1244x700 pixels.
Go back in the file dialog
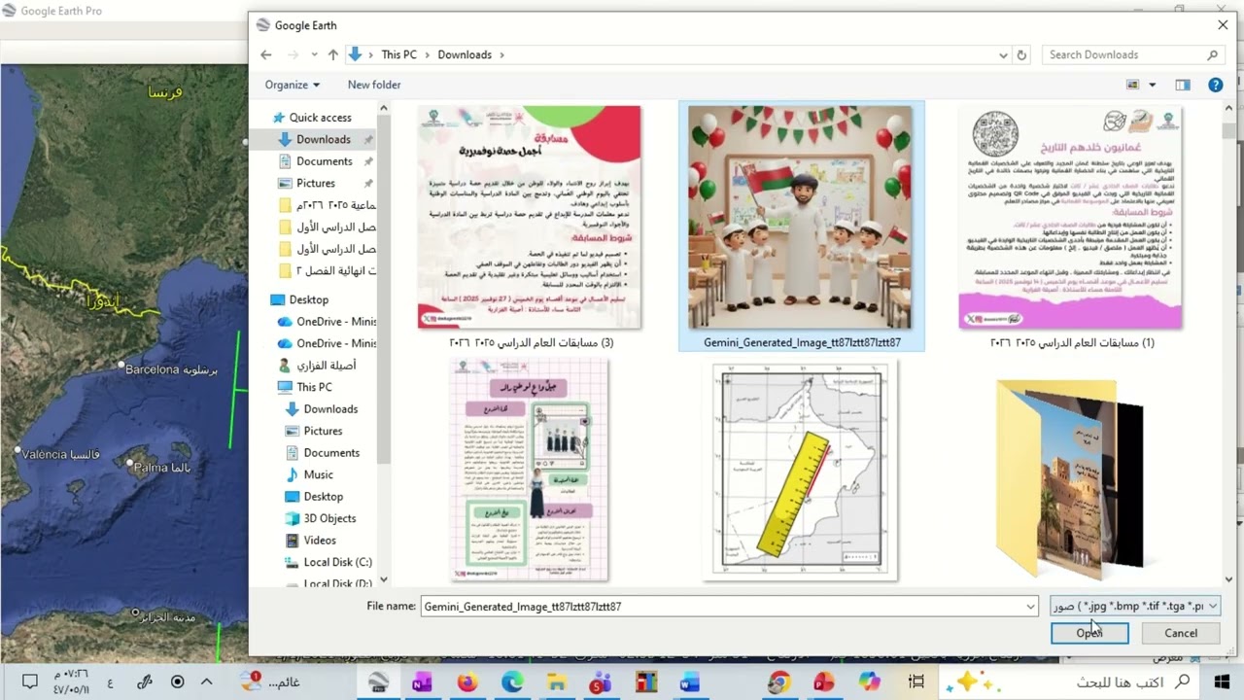pos(266,55)
